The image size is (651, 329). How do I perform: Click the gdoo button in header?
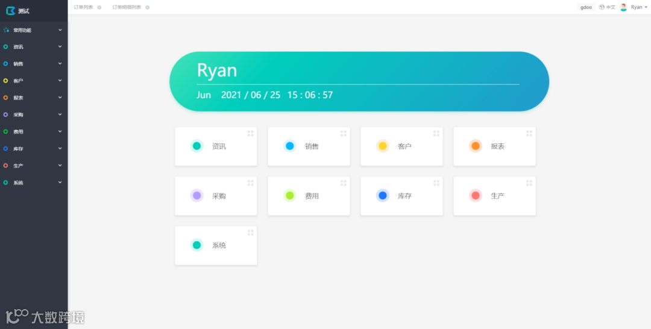[x=586, y=7]
